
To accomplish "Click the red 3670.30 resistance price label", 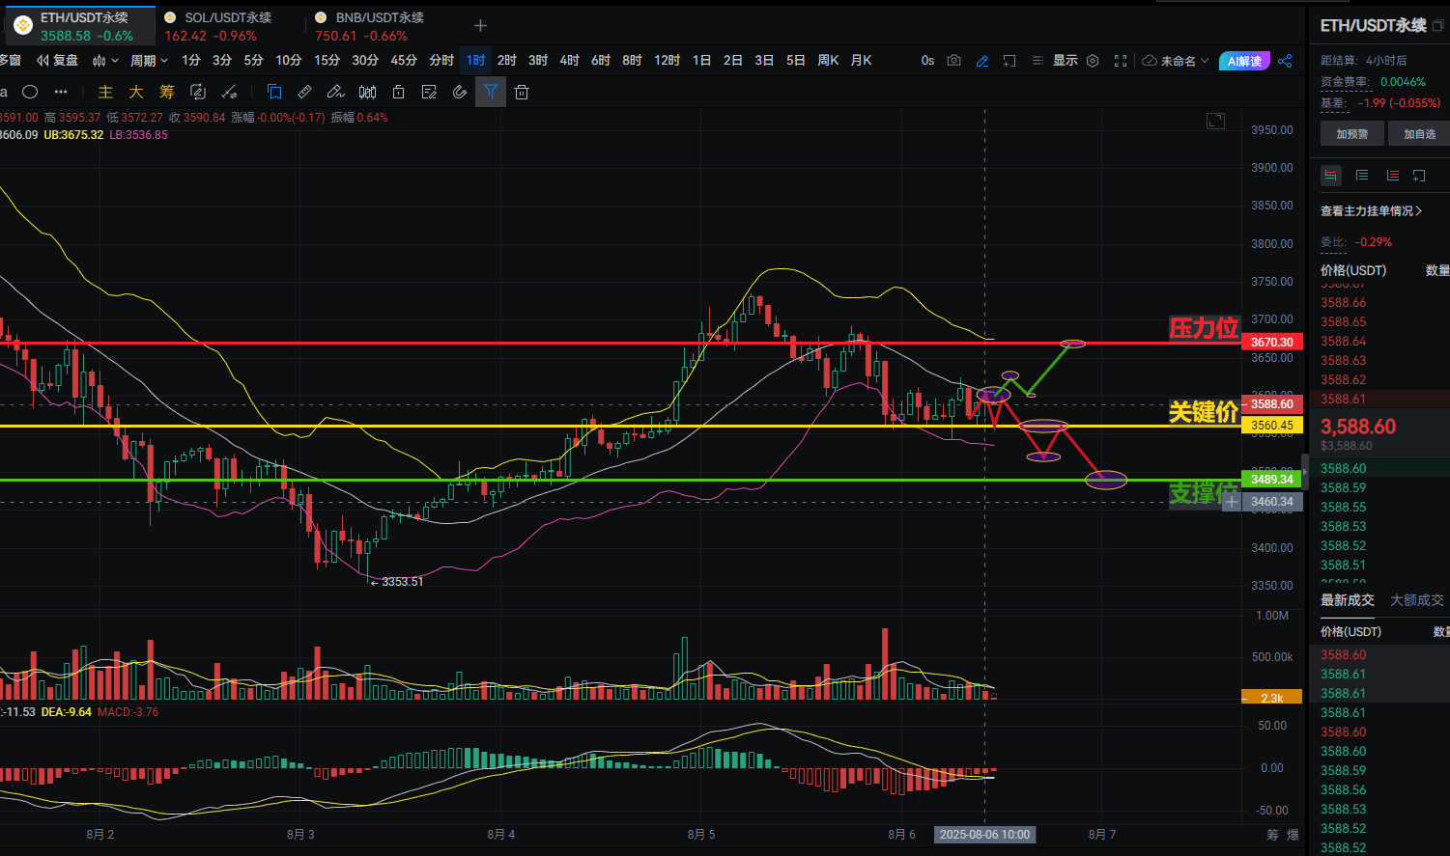I will [1272, 342].
